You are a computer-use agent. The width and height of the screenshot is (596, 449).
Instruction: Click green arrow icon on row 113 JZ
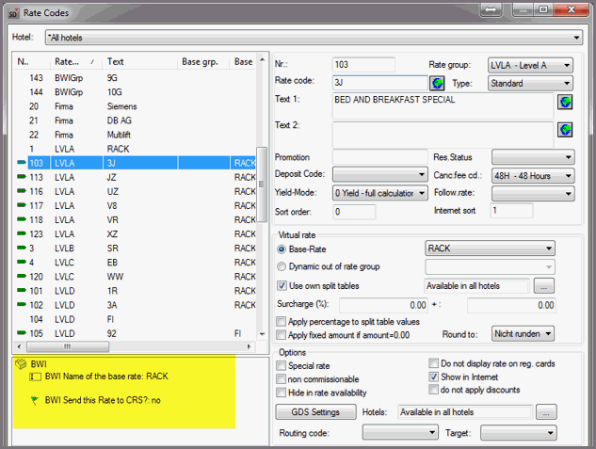pyautogui.click(x=22, y=177)
